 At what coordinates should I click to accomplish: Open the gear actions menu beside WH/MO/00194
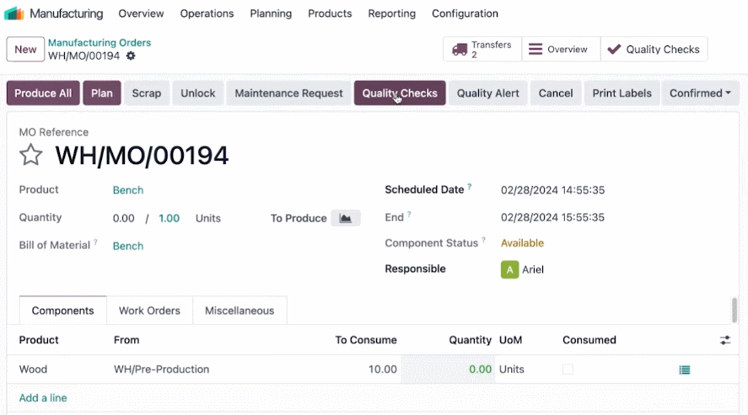point(131,56)
